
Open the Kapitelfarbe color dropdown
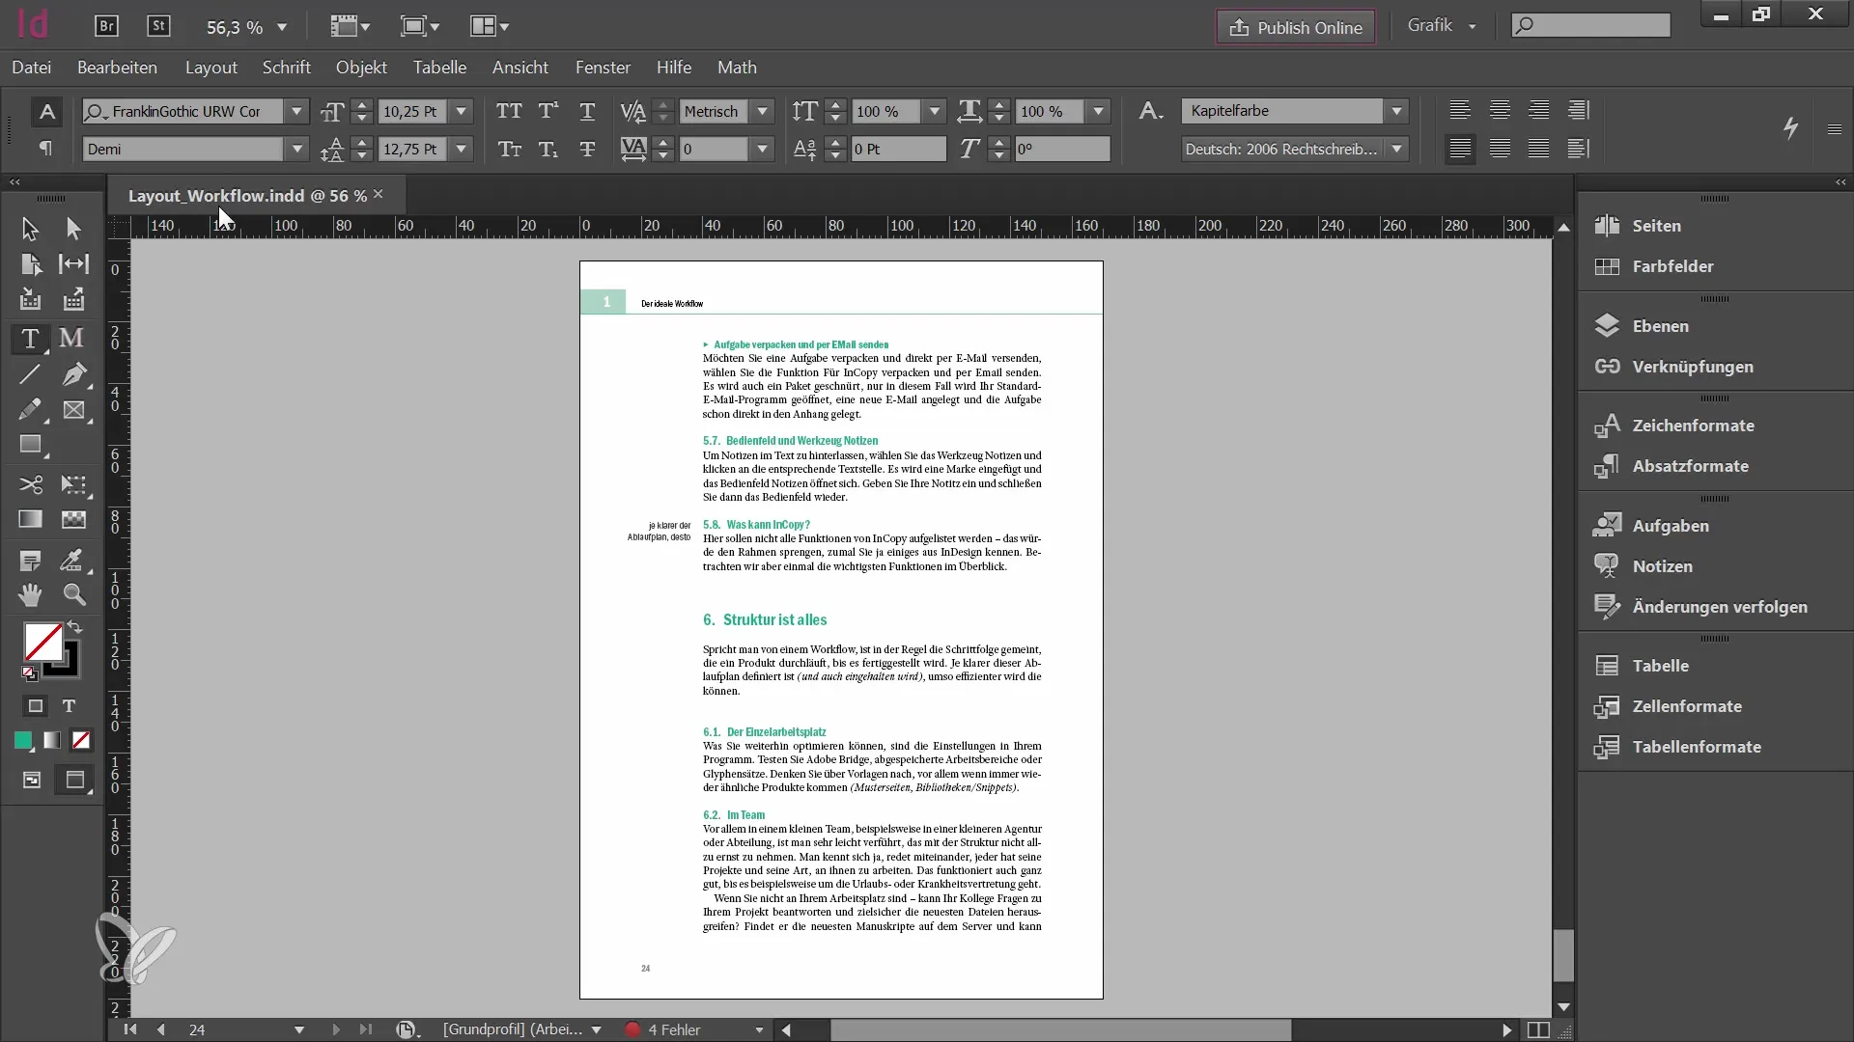coord(1395,111)
